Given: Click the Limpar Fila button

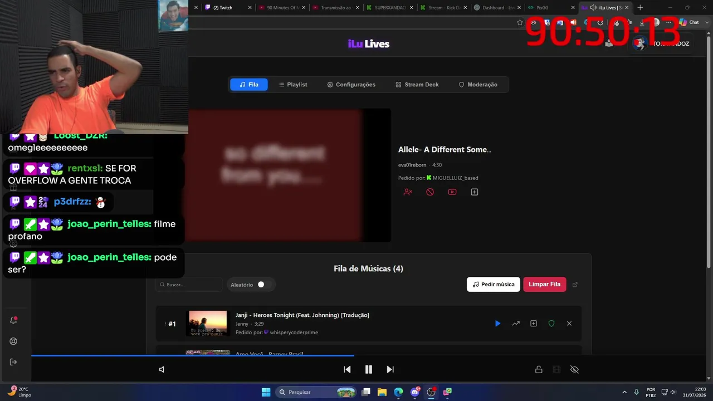Looking at the screenshot, I should (x=545, y=284).
